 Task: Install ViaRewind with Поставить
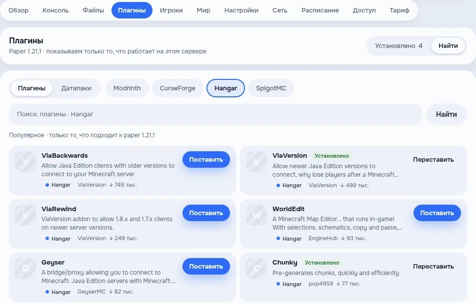[206, 213]
